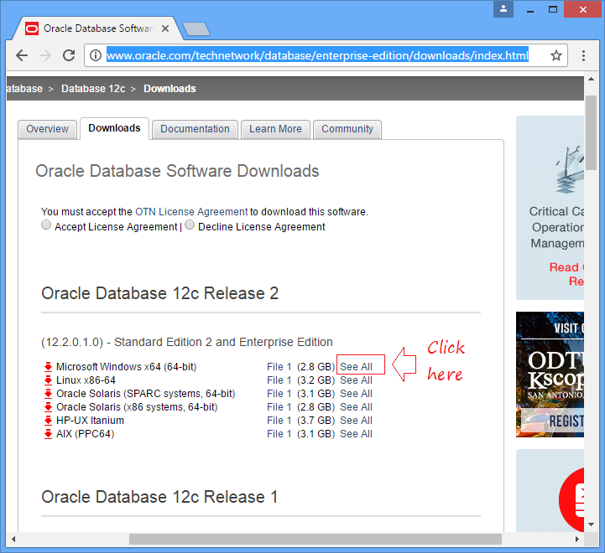Screen dimensions: 605x553
Task: Click File 1 for HP-UX Itanium
Action: pos(279,421)
